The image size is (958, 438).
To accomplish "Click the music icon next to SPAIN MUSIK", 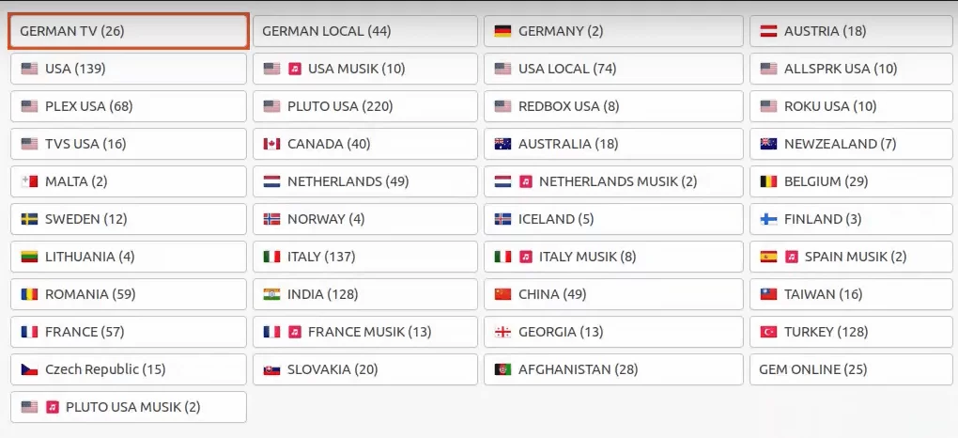I will tap(792, 257).
